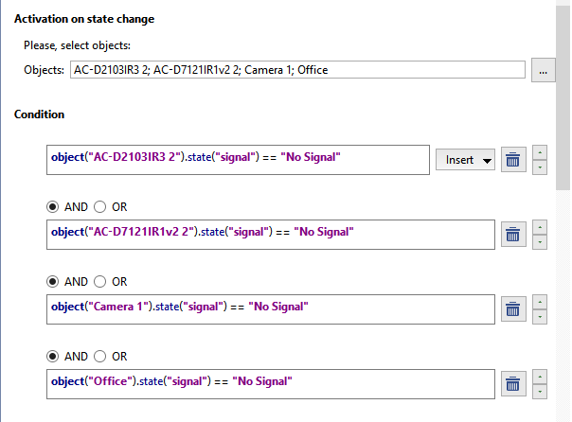Click the AC-D2103IR3 2 condition expression field
This screenshot has width=572, height=422.
click(x=238, y=160)
